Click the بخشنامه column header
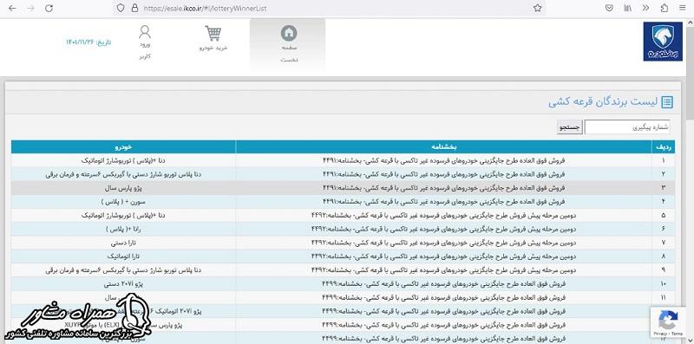 pos(443,146)
